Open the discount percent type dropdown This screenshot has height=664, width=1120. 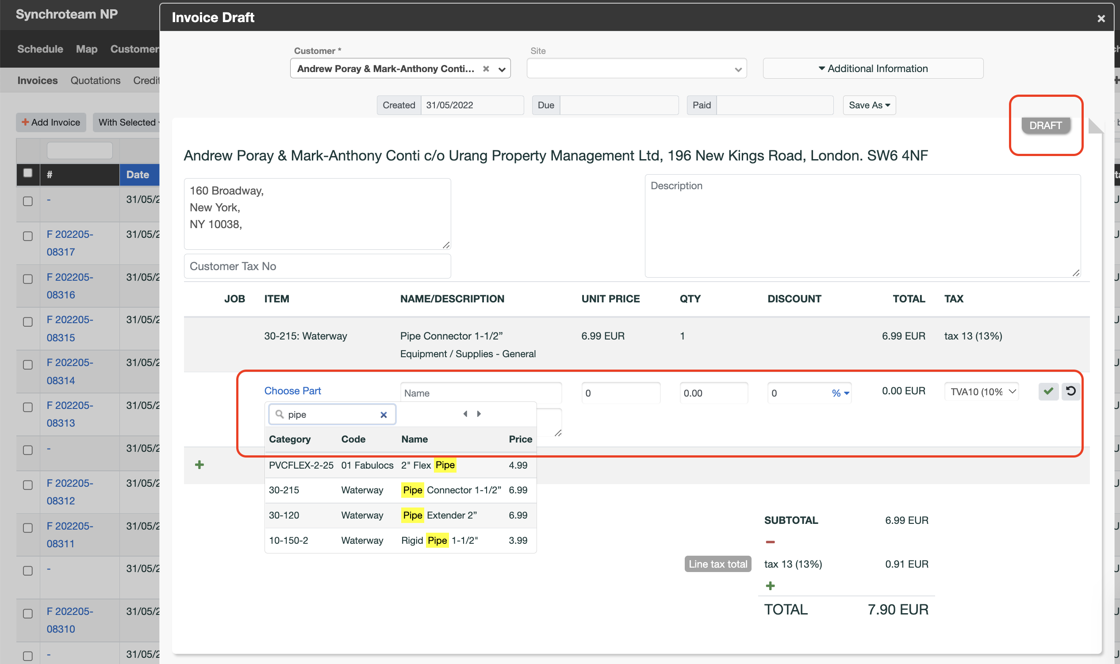pos(840,393)
